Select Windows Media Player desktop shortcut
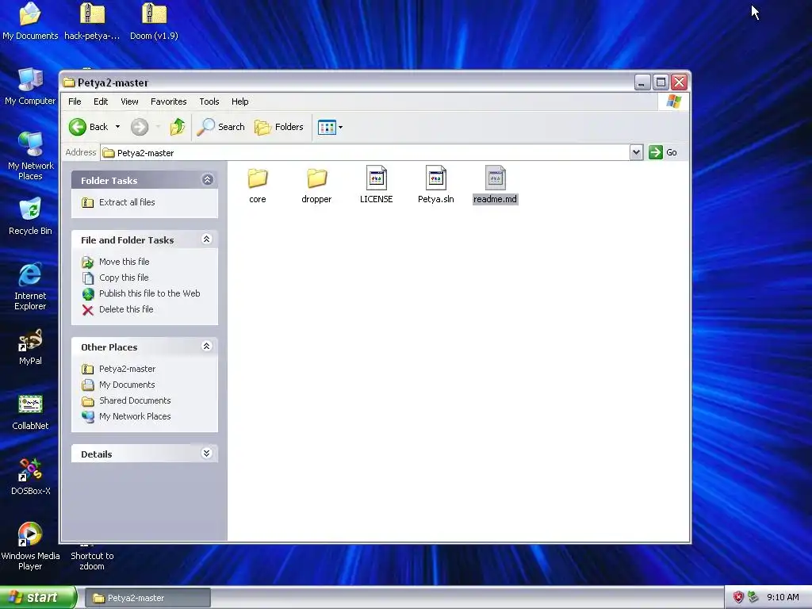This screenshot has width=812, height=609. tap(30, 546)
